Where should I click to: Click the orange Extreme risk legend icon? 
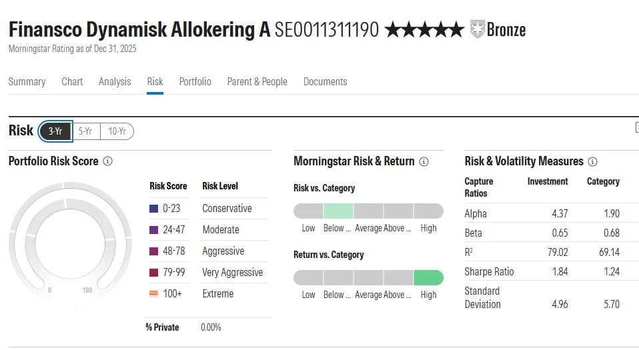[x=153, y=294]
